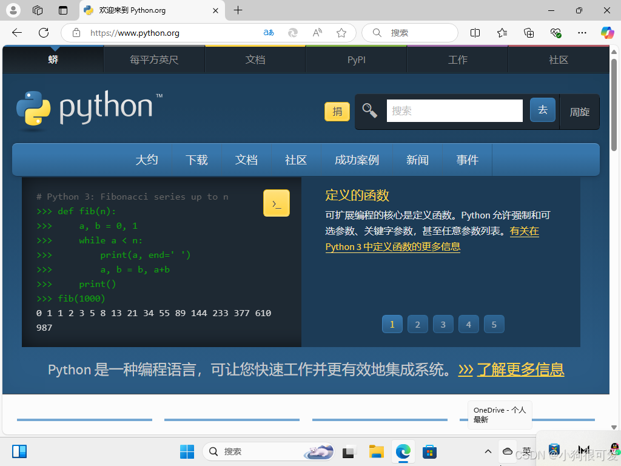The image size is (621, 466).
Task: Open the 大约 menu item
Action: 147,160
